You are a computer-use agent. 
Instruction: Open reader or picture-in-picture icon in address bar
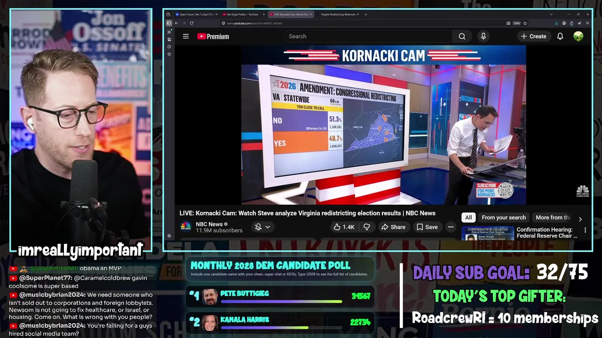click(x=508, y=23)
